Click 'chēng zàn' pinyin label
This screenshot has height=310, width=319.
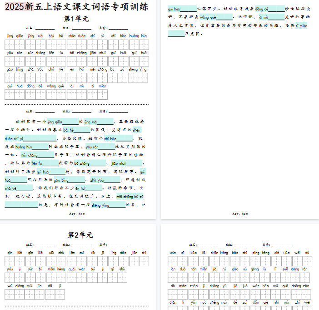300,286
